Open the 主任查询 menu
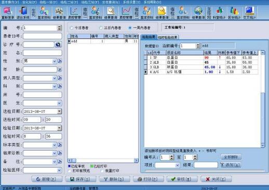This screenshot has width=269, height=190. 111,2
